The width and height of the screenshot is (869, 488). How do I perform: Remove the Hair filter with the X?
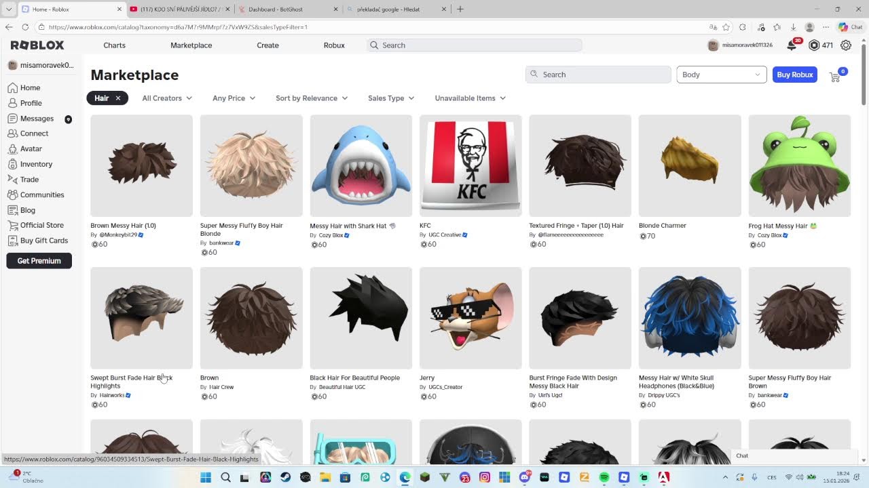click(117, 98)
